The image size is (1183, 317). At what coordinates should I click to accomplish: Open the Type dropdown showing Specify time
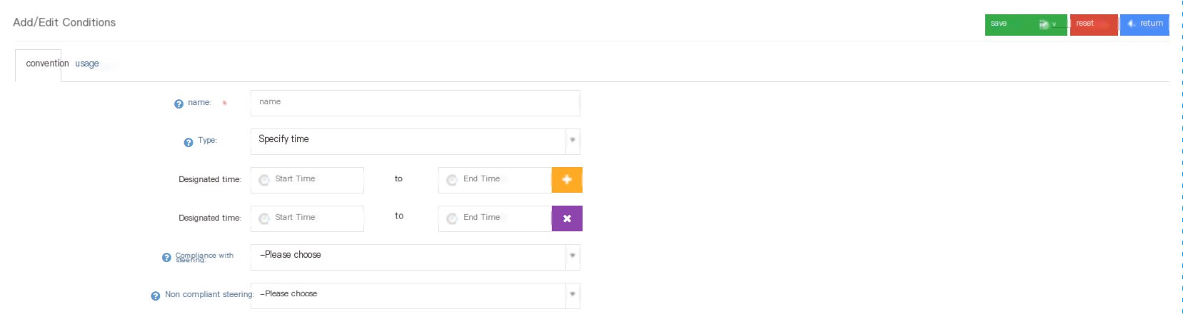(x=415, y=141)
